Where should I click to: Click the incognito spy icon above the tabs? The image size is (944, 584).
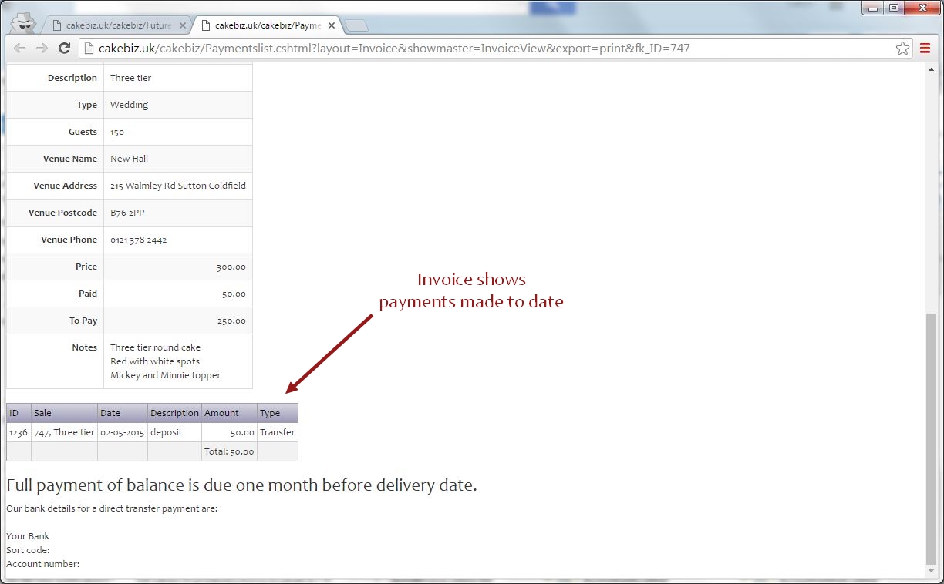[23, 22]
